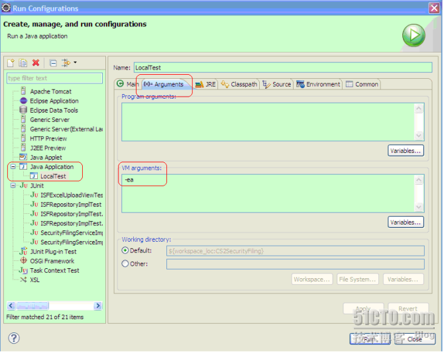Click the filter configurations toolbar icon

(66, 62)
